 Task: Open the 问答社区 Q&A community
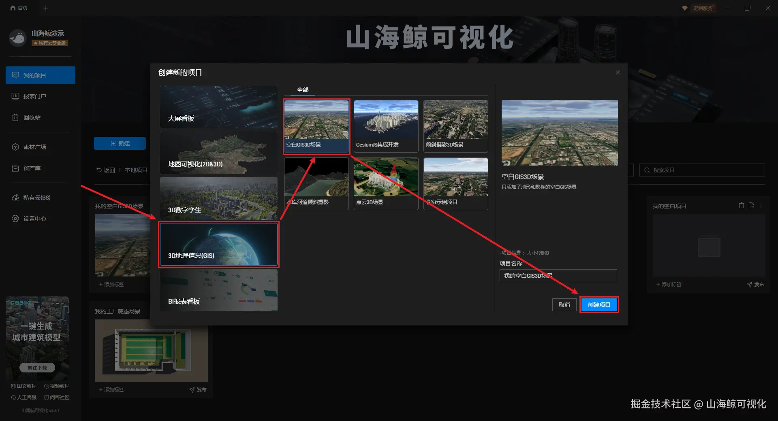point(57,398)
